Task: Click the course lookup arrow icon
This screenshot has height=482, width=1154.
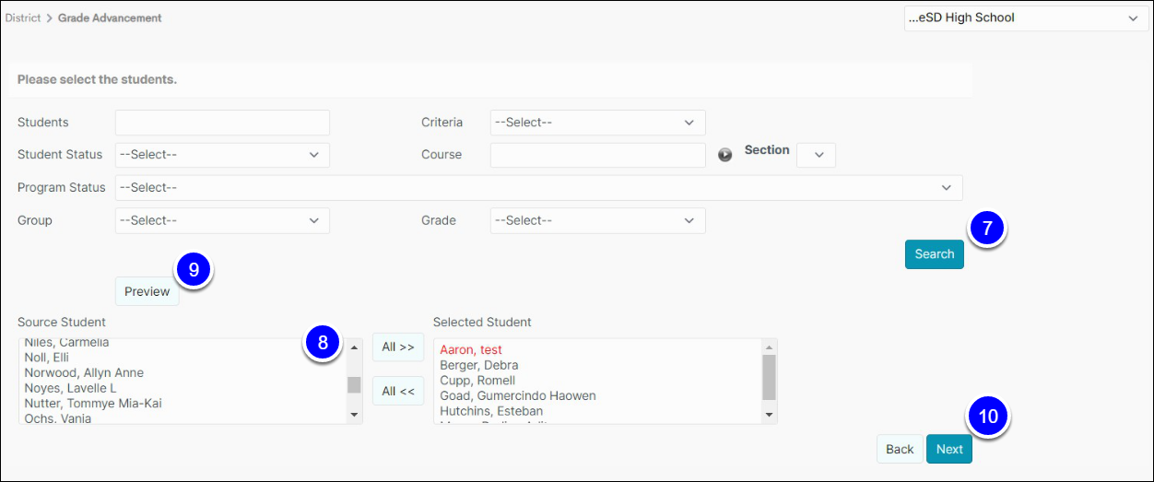Action: 725,155
